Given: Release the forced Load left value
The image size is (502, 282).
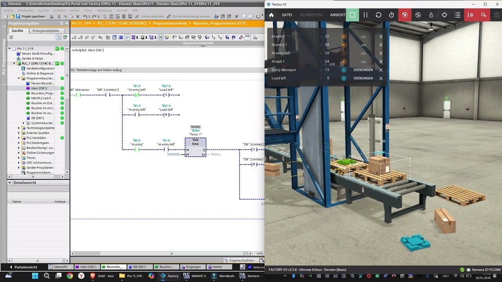Looking at the screenshot, I should pos(363,78).
